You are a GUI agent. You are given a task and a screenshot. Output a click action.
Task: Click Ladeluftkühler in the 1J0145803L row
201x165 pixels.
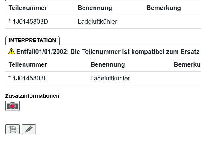click(110, 78)
